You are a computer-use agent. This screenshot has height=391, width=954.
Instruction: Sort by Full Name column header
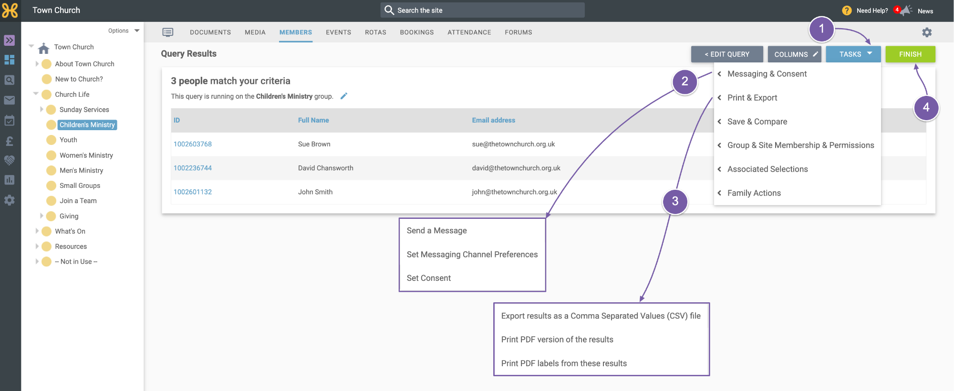[313, 120]
